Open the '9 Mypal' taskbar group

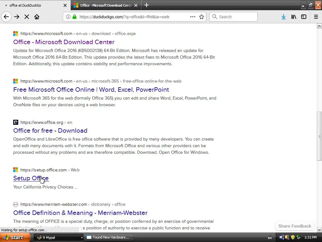(58, 238)
